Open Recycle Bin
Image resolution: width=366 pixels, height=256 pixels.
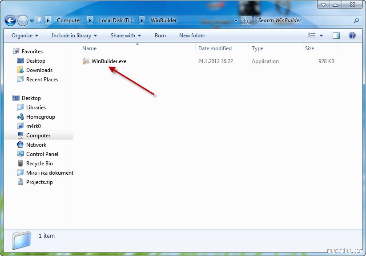click(x=40, y=164)
